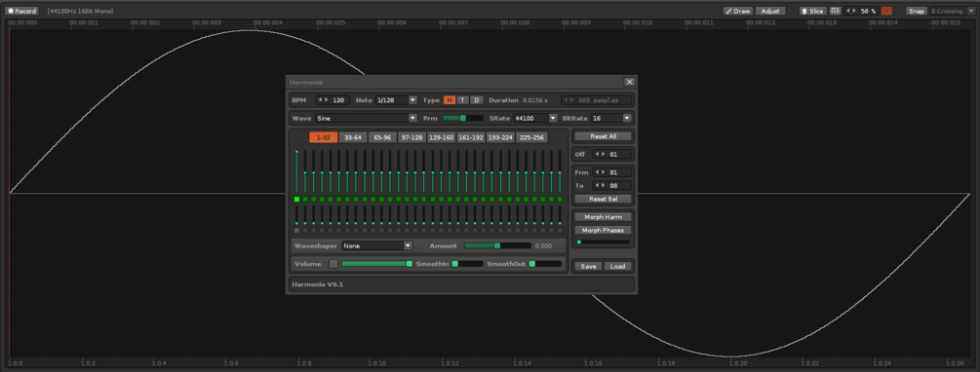Adjust the first harmonic amplitude slider
Screen dimensions: 980x372
pos(296,171)
